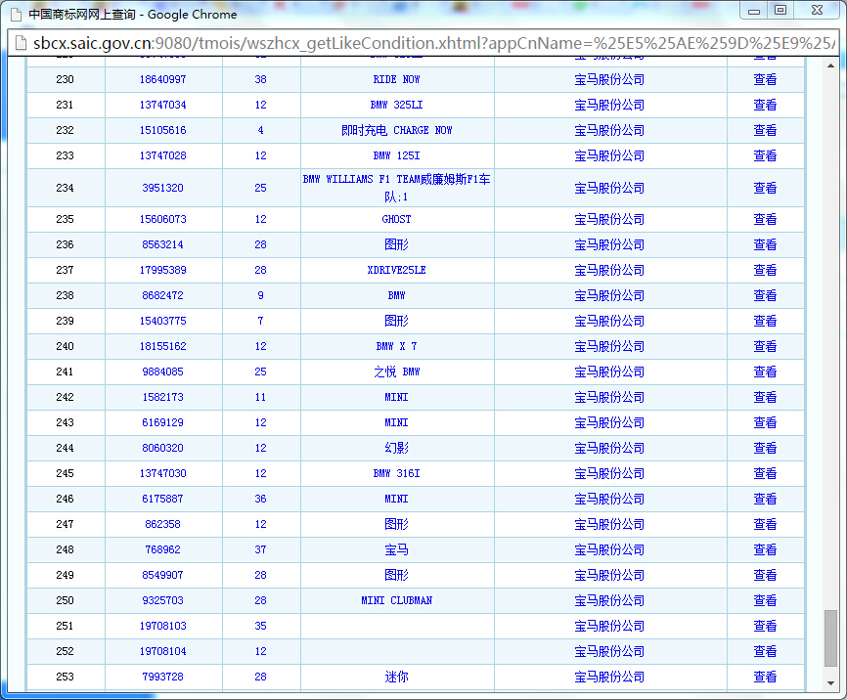Open the BMW 125I trademark link
The width and height of the screenshot is (847, 700).
click(x=396, y=155)
